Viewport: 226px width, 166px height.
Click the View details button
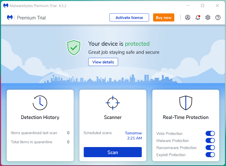pos(103,62)
